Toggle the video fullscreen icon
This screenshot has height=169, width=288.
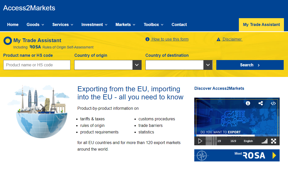274,141
